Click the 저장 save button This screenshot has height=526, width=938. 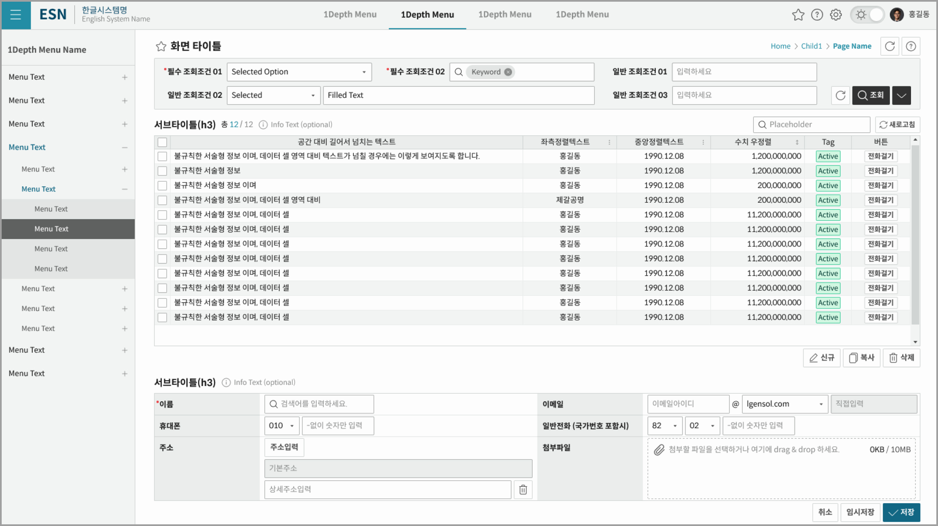tap(901, 512)
